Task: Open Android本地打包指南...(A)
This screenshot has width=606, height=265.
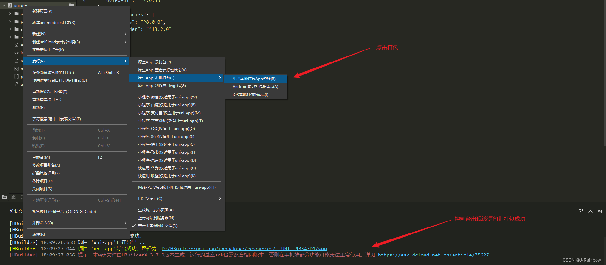Action: pyautogui.click(x=255, y=87)
